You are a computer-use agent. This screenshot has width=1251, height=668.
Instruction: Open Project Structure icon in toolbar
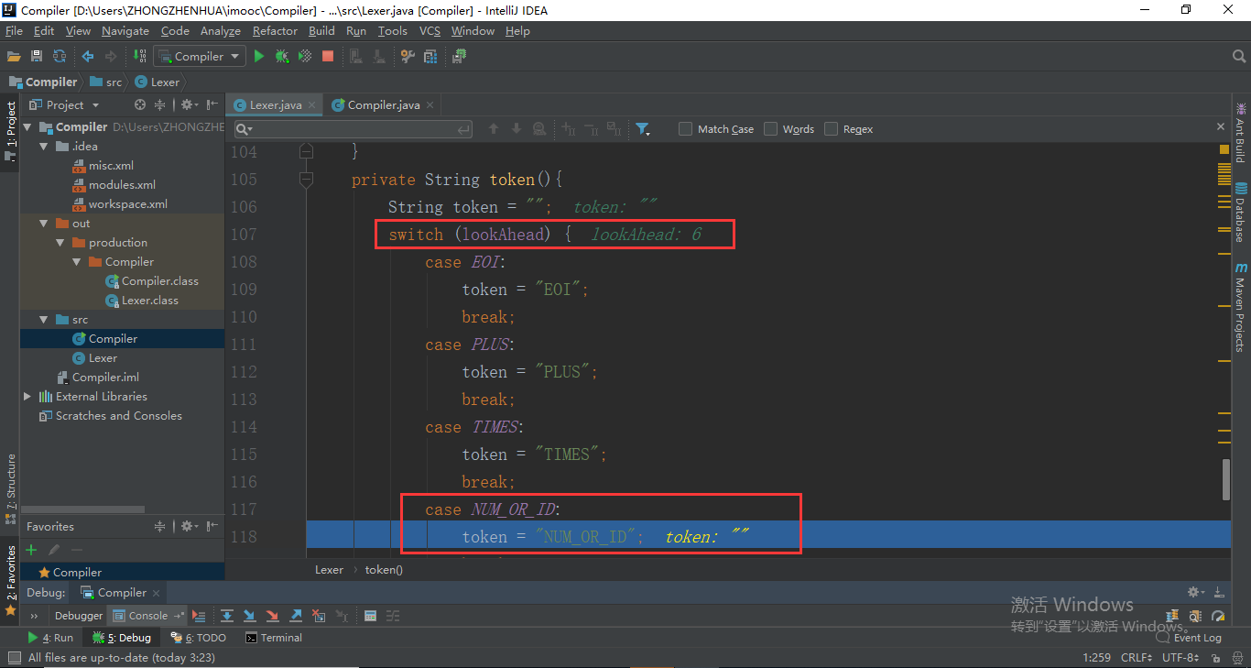point(430,56)
